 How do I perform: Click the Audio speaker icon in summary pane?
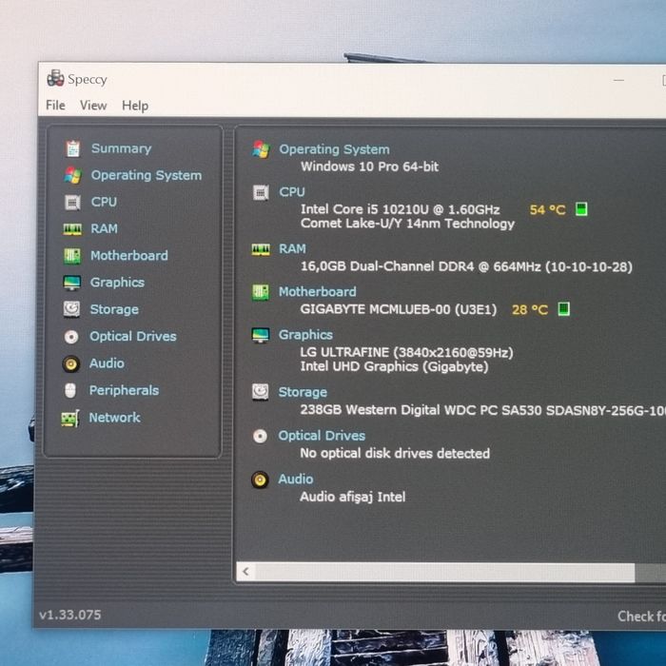[260, 480]
